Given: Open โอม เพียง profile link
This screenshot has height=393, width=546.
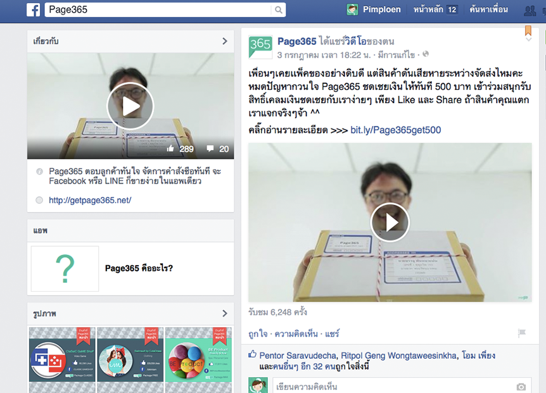Looking at the screenshot, I should pos(478,356).
